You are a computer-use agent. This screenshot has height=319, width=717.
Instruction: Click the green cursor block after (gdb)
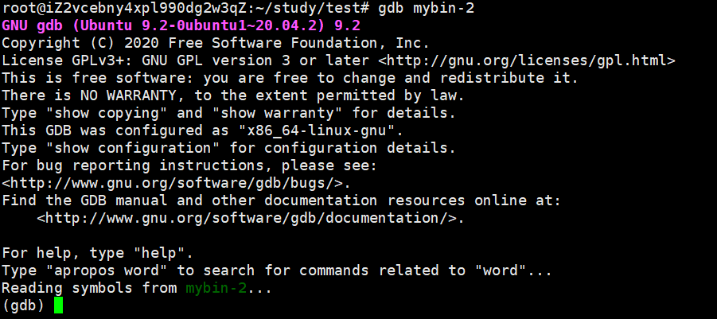tap(58, 305)
